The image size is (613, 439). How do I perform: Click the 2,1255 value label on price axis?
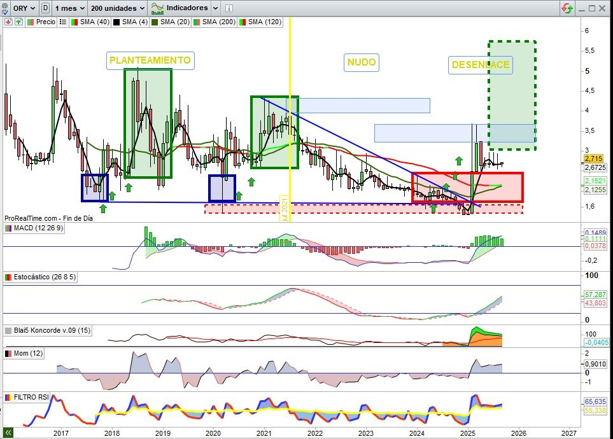point(595,190)
